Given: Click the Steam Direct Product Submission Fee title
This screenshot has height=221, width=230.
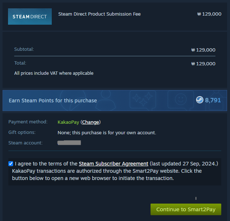Looking at the screenshot, I should tap(100, 14).
